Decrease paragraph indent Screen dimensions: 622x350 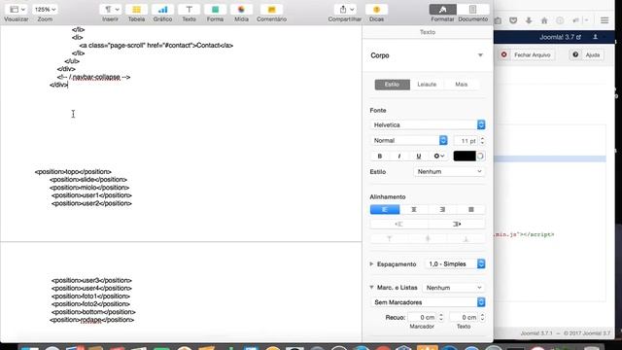click(x=398, y=225)
